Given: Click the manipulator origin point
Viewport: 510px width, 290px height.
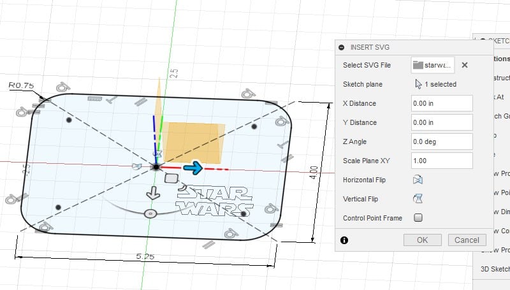Looking at the screenshot, I should tap(156, 167).
